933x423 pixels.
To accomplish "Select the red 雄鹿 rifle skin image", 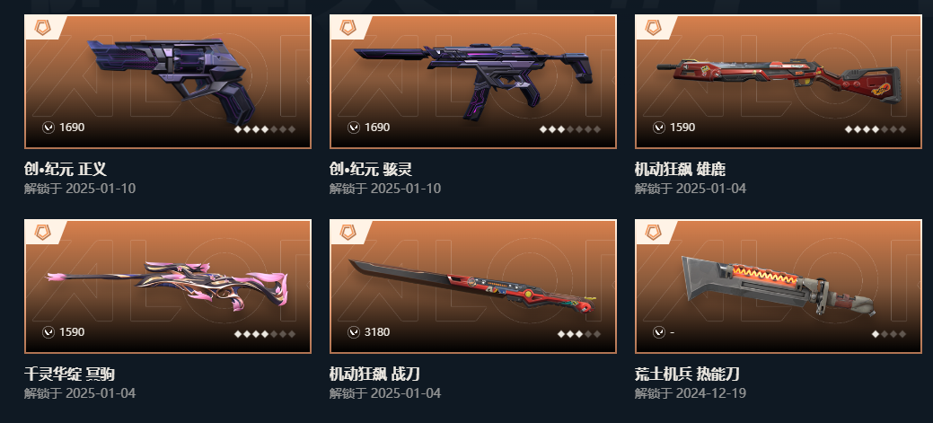I will [779, 82].
